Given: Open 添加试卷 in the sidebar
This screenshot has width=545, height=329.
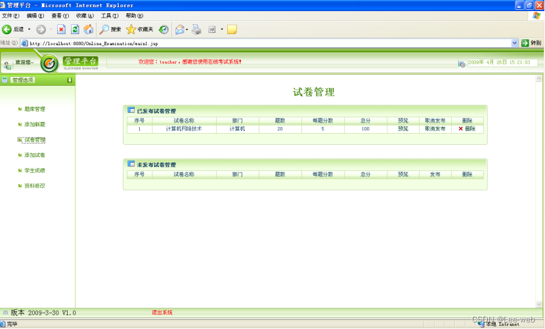Looking at the screenshot, I should pos(34,155).
